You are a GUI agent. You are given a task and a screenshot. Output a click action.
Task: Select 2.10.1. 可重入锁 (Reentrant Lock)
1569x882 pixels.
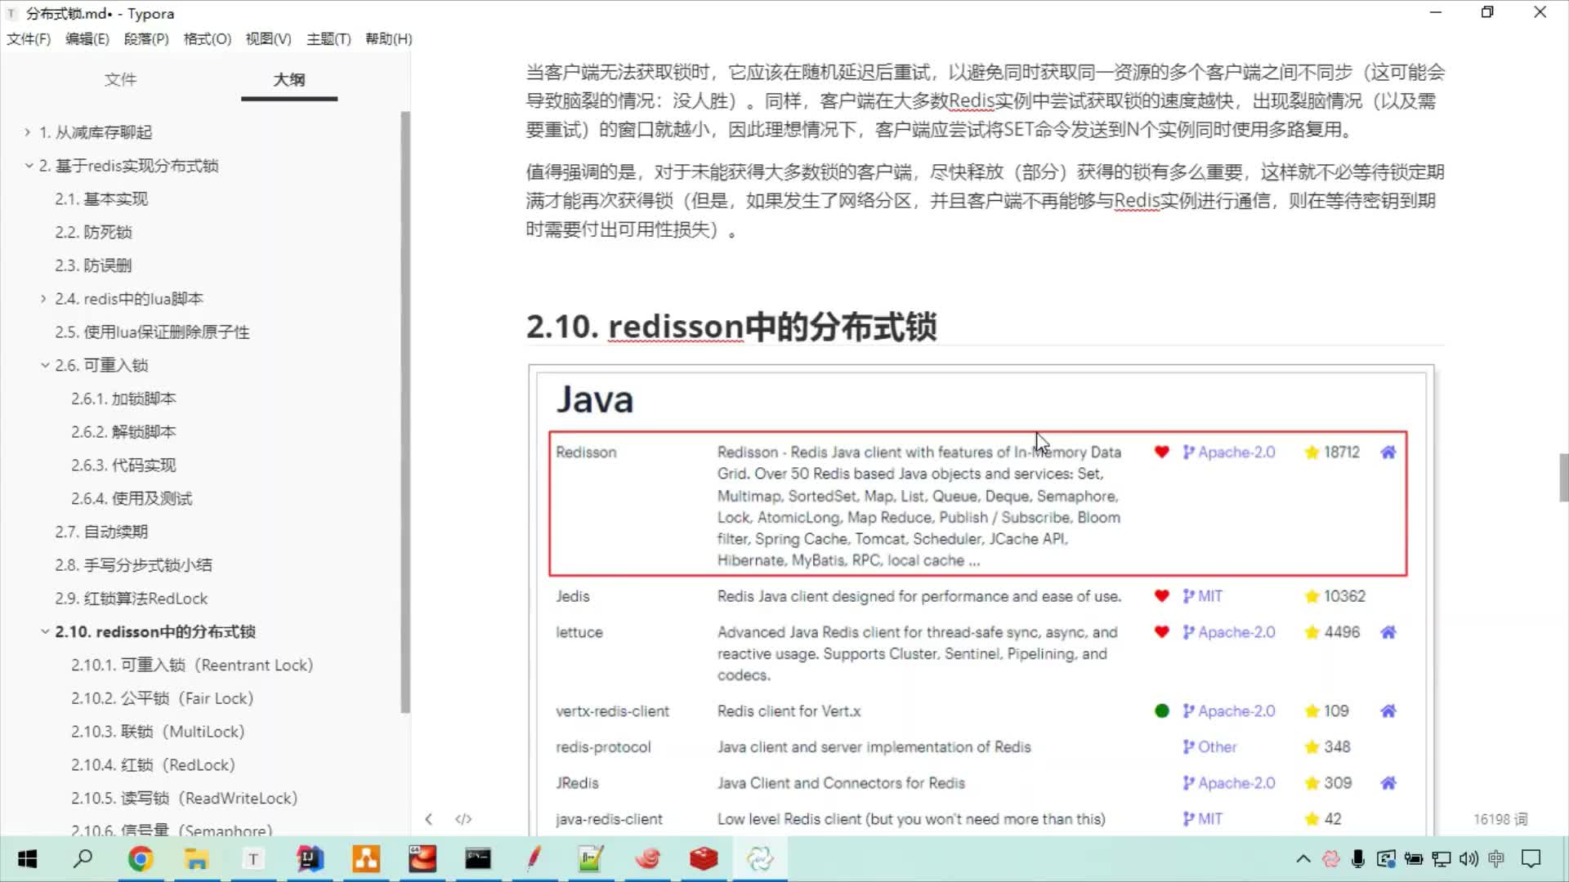[192, 665]
